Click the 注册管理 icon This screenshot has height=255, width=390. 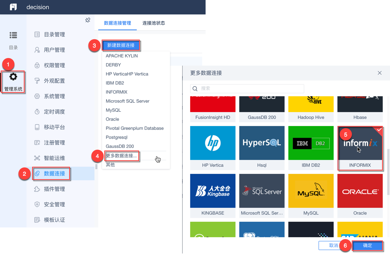click(x=37, y=143)
